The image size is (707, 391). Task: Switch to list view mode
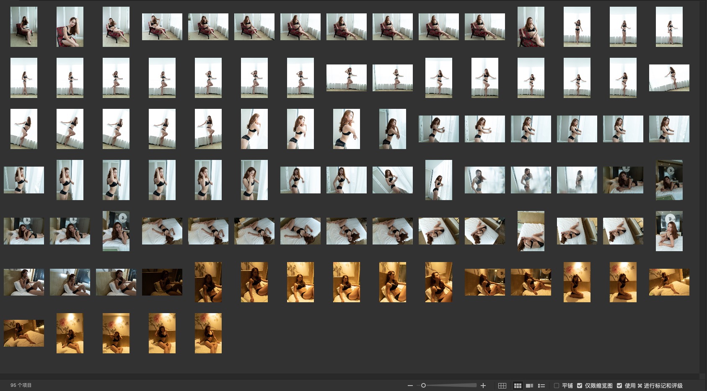[541, 386]
